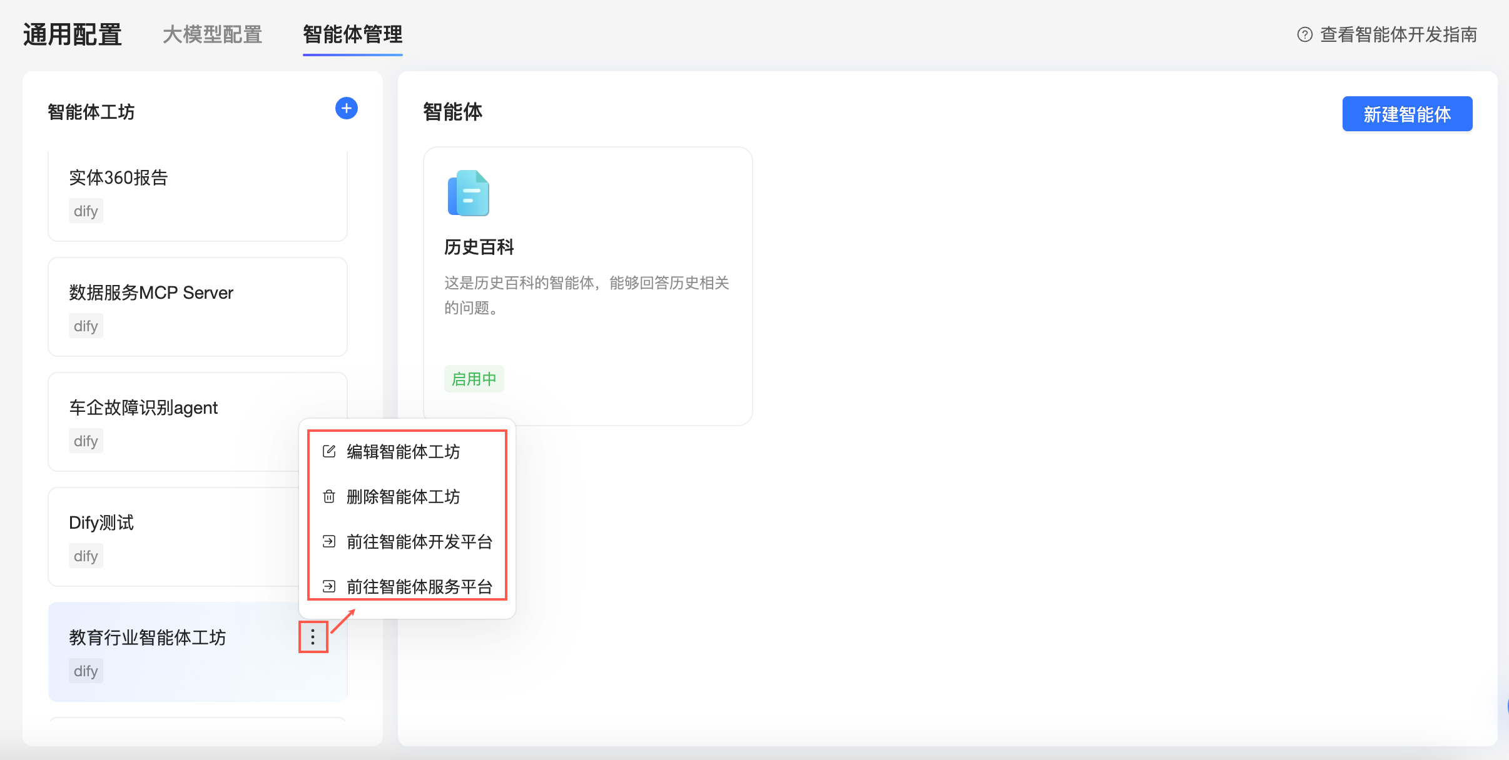This screenshot has height=760, width=1509.
Task: Click the dify tag under Dify测试
Action: tap(86, 556)
